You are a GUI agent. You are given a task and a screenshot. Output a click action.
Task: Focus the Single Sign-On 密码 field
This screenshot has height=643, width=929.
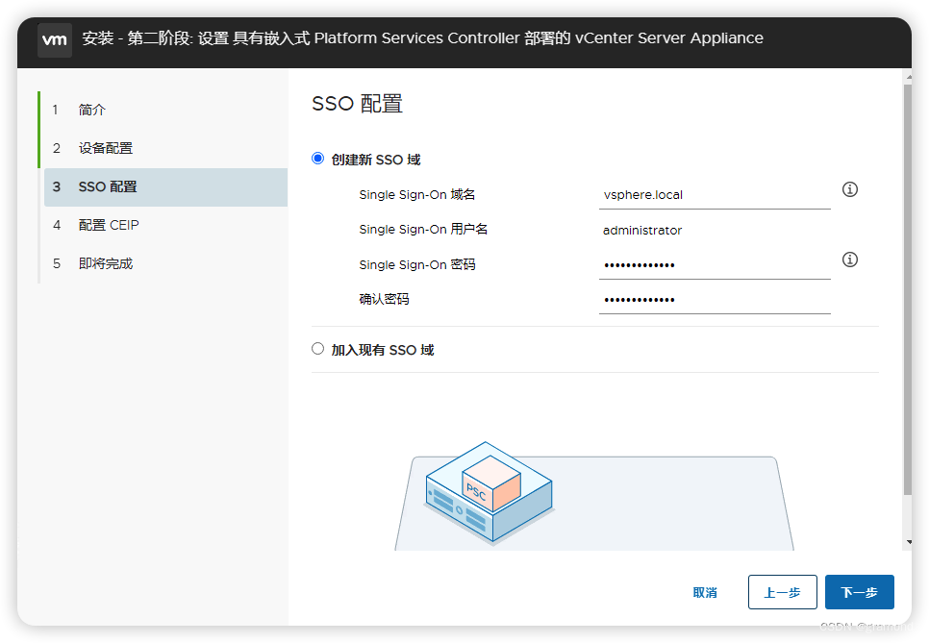point(715,265)
